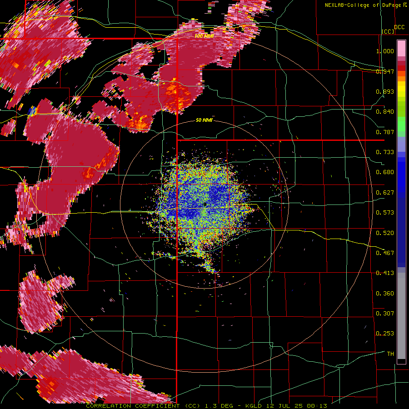This screenshot has width=409, height=409.
Task: Click the 0.520 scale value
Action: (385, 233)
